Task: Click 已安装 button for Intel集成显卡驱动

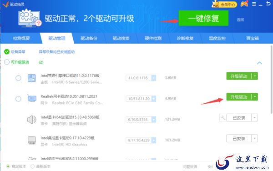Action: click(x=239, y=138)
